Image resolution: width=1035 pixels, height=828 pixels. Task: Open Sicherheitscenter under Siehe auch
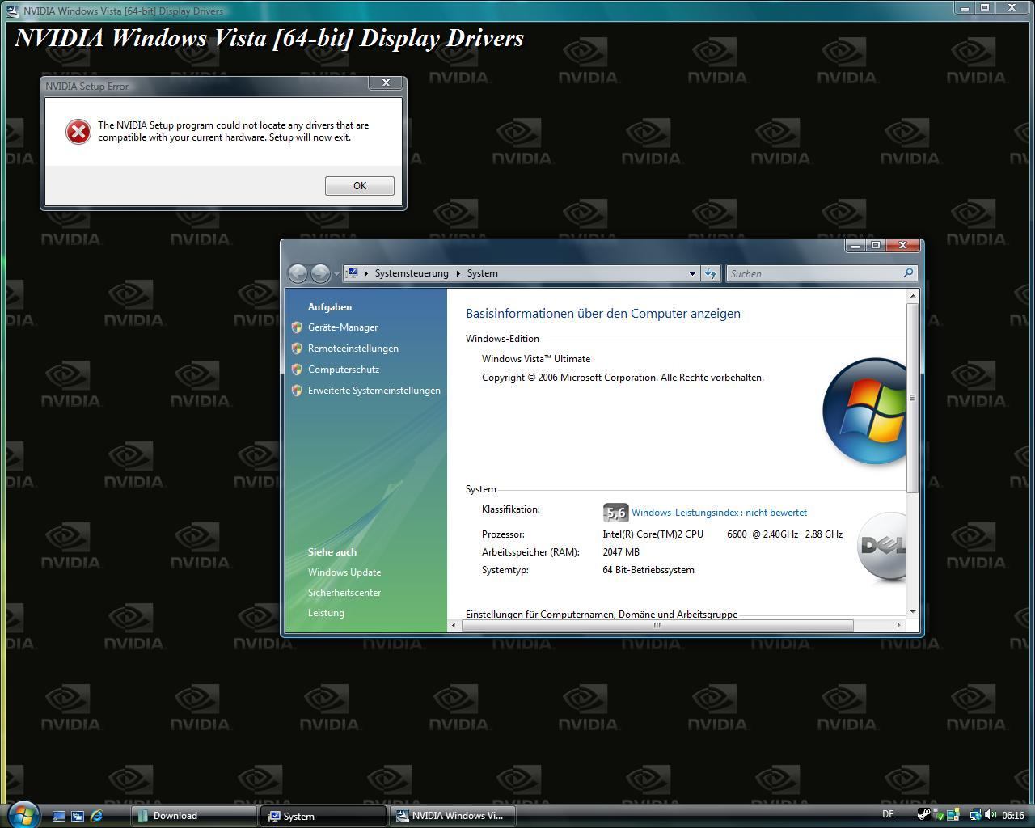tap(344, 593)
